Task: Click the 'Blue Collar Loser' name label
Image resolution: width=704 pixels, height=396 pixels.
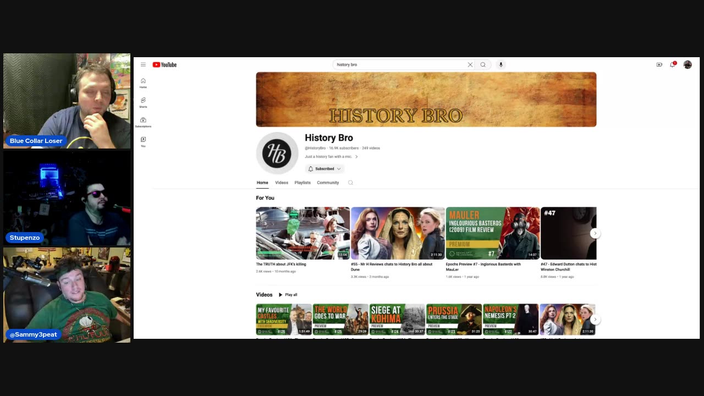Action: 36,141
